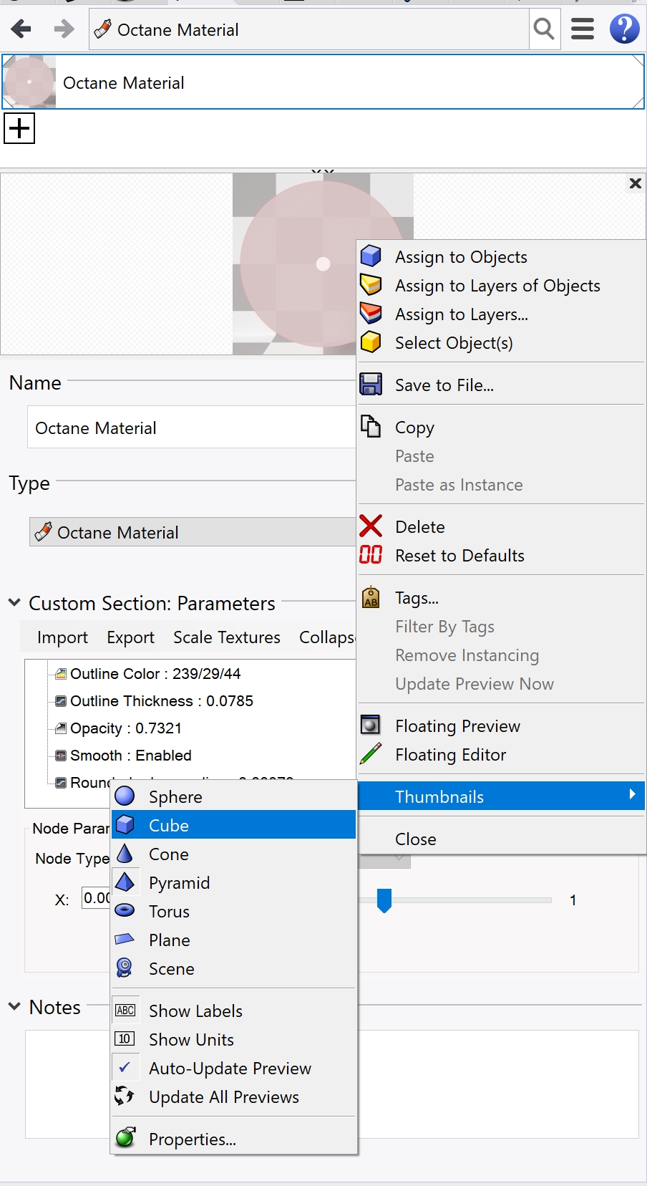This screenshot has width=647, height=1186.
Task: Click the plus icon to add material
Action: click(19, 129)
